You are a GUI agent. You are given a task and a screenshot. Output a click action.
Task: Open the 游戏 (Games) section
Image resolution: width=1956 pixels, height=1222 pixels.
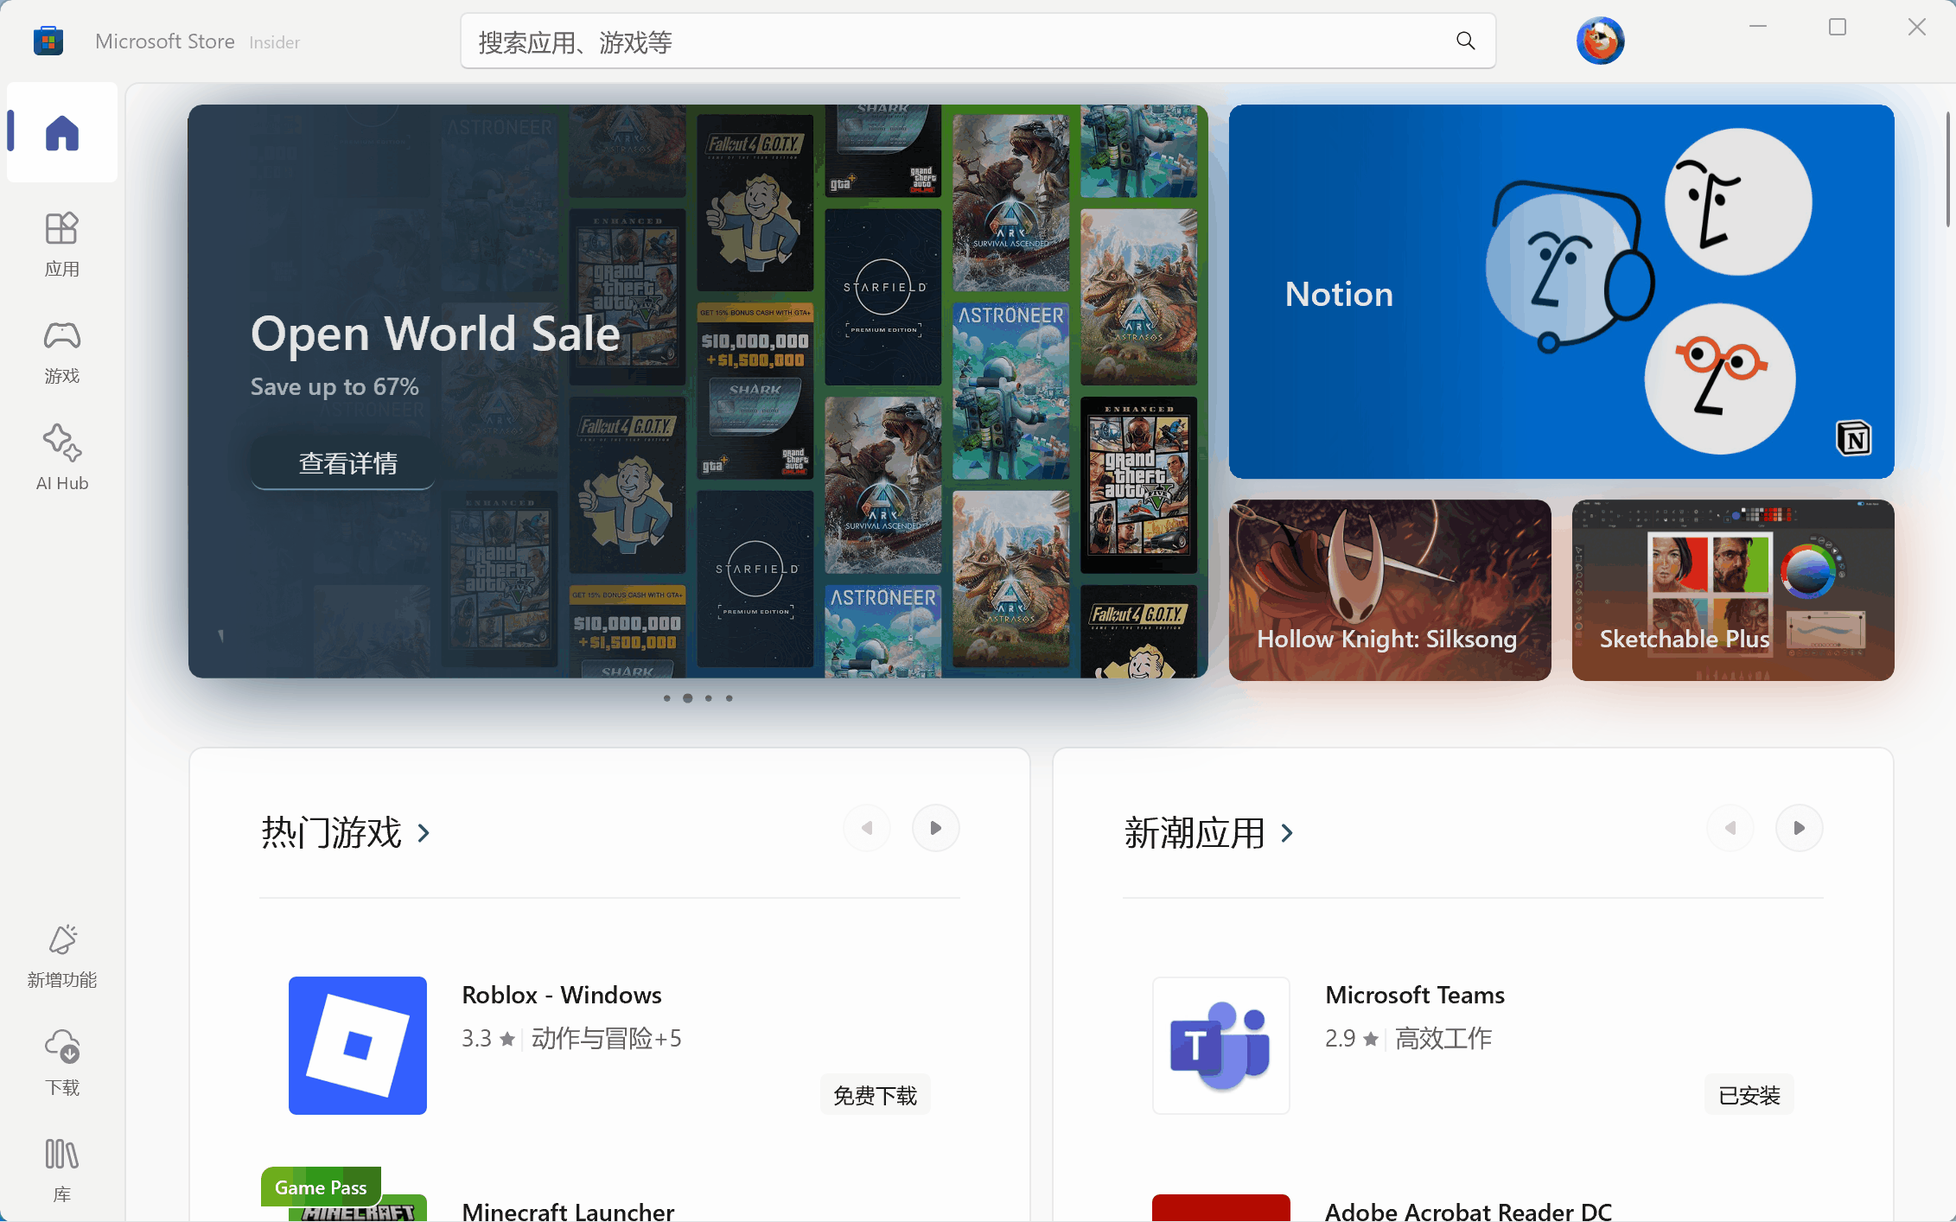62,352
